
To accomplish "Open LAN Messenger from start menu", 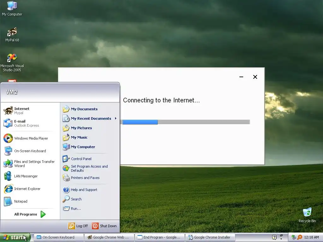I will click(30, 176).
